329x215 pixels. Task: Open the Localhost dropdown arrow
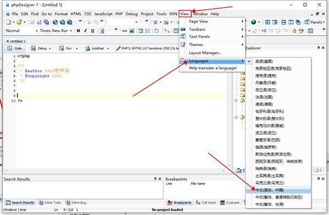click(108, 48)
